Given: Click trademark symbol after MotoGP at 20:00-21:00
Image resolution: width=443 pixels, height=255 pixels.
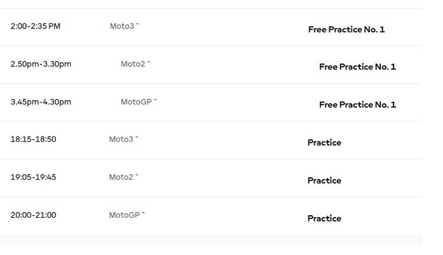Looking at the screenshot, I should [x=144, y=213].
